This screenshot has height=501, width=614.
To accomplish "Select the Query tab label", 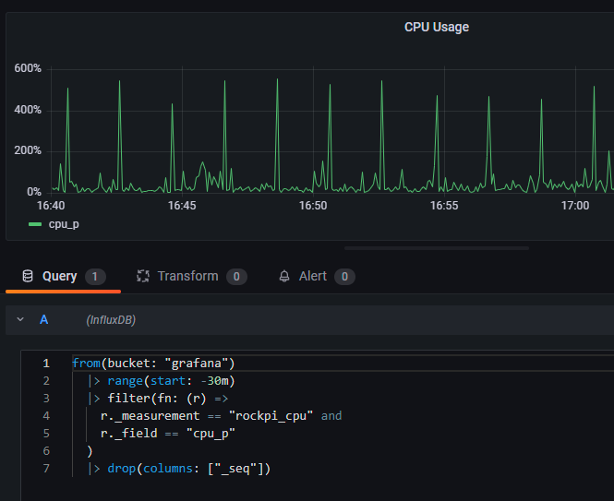I will (x=60, y=276).
